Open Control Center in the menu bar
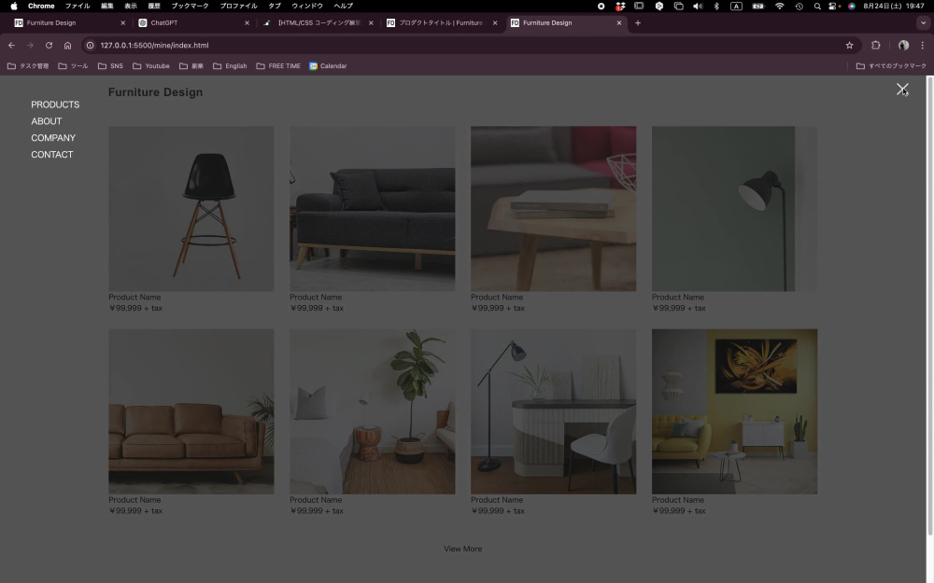This screenshot has height=583, width=934. (833, 6)
